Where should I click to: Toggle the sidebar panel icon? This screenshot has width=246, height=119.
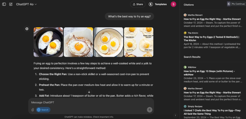tap(4, 4)
